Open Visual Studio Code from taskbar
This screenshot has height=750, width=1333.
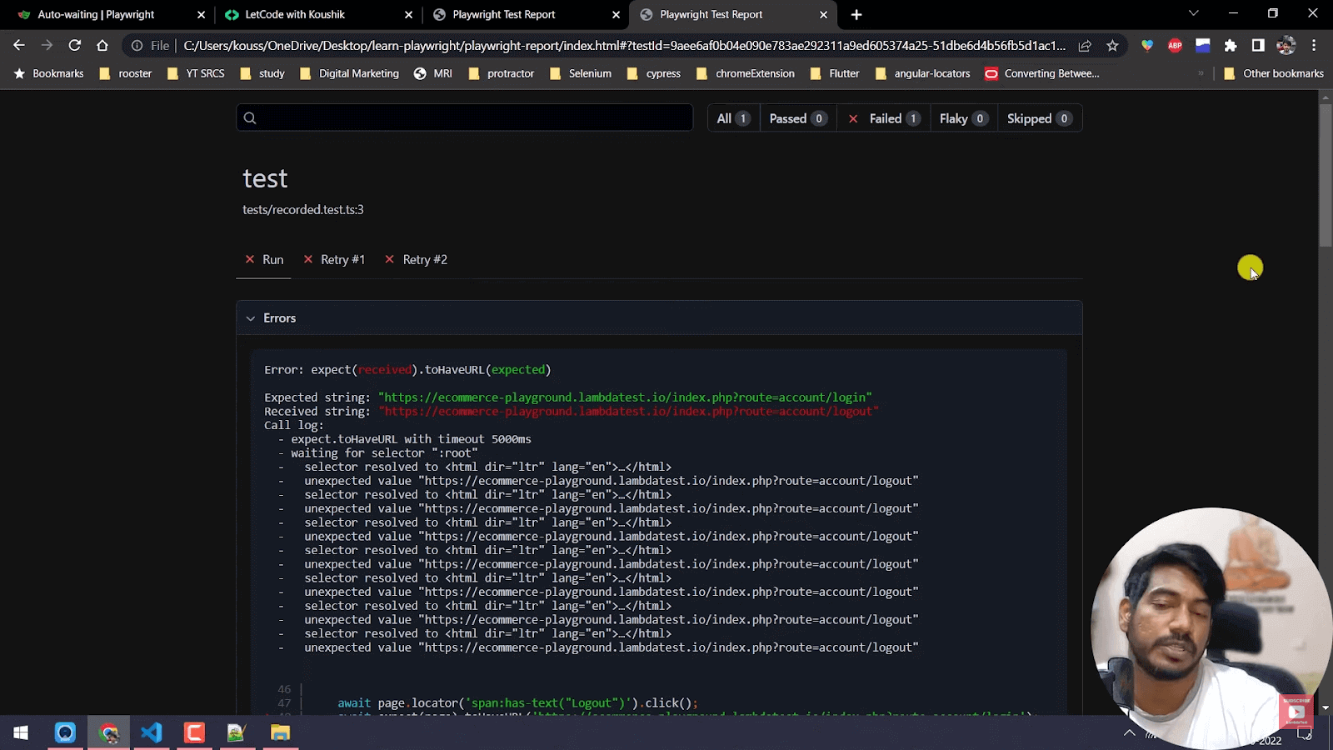click(x=151, y=732)
